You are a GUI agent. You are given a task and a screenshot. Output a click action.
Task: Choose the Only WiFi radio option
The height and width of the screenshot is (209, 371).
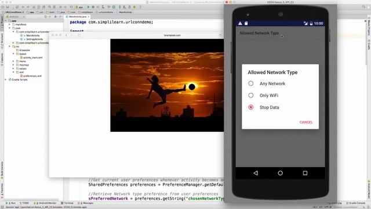(263, 95)
